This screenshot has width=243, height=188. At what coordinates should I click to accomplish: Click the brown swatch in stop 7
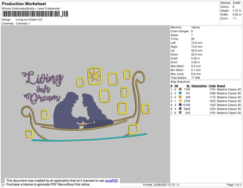click(180, 113)
